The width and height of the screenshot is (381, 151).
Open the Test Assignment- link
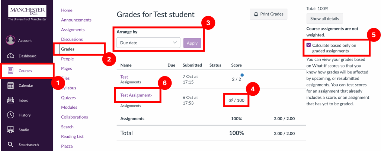[136, 95]
